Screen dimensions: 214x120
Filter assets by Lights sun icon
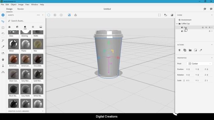coord(33,27)
